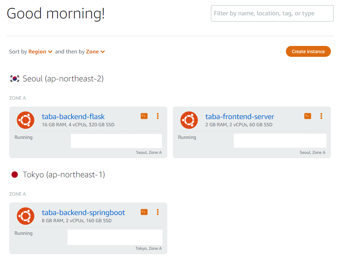Image resolution: width=337 pixels, height=261 pixels.
Task: Focus the filter by name search field
Action: coord(272,13)
